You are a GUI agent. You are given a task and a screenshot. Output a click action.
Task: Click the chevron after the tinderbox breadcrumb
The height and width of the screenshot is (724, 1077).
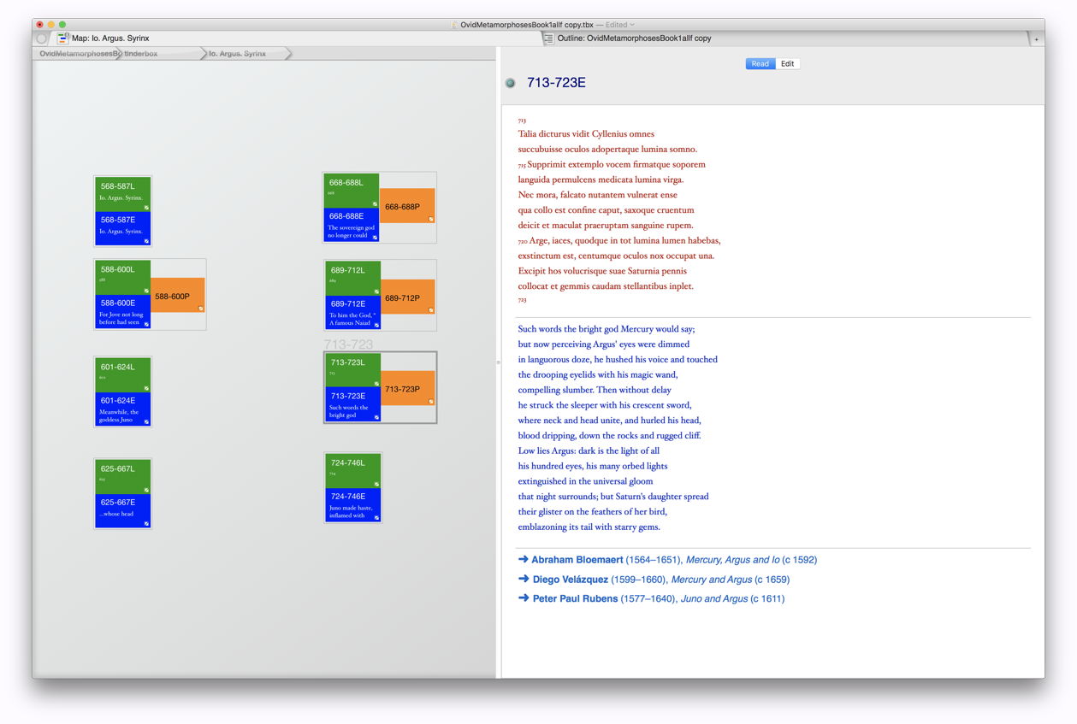(204, 53)
